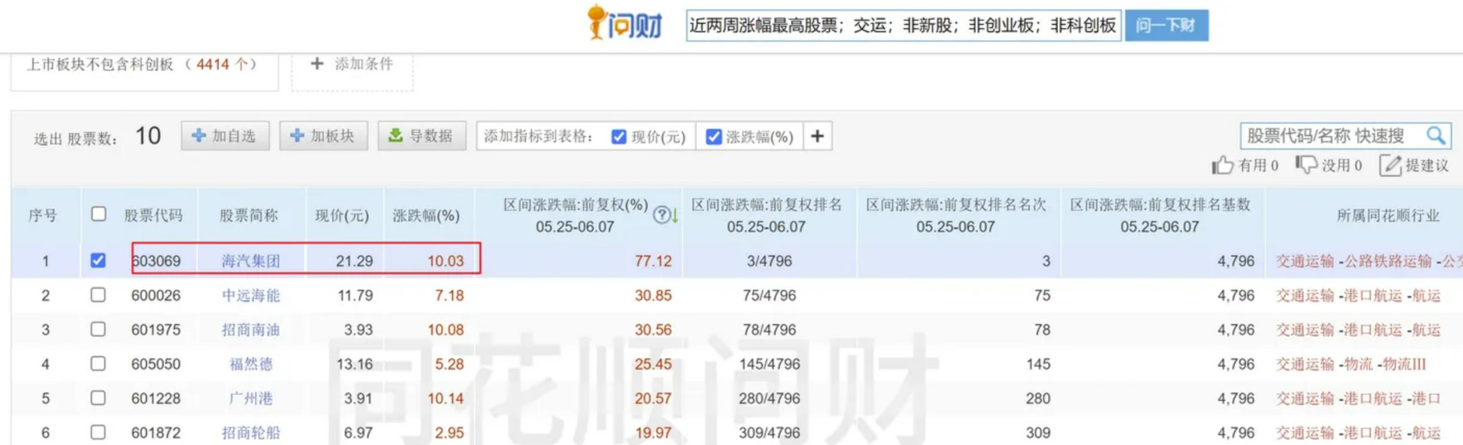Click the magnifier search icon
This screenshot has height=445, width=1463.
tap(1436, 135)
